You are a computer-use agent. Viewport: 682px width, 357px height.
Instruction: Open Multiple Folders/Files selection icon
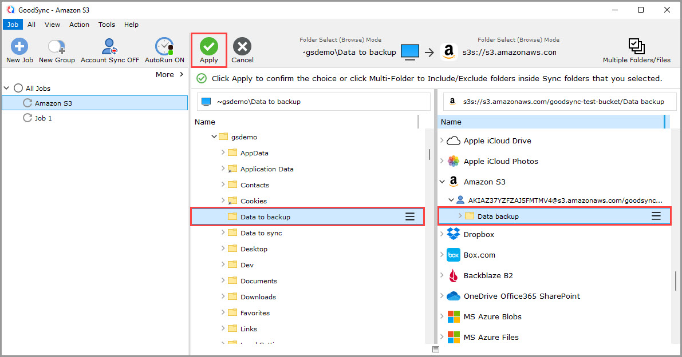point(636,46)
